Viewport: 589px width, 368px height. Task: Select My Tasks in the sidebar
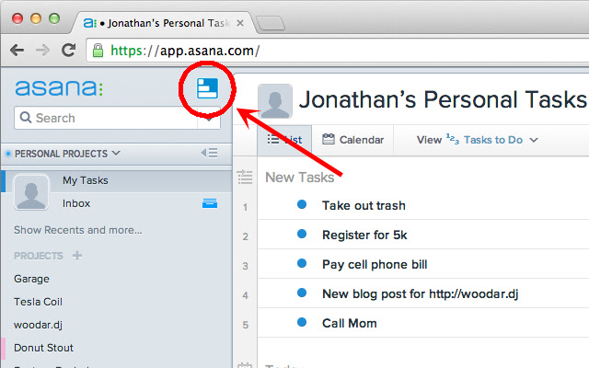[86, 180]
